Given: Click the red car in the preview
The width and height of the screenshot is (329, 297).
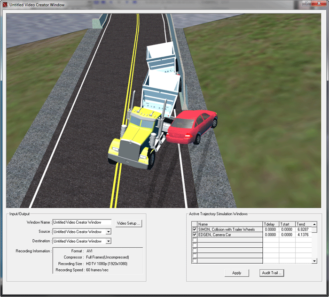Looking at the screenshot, I should click(x=192, y=125).
